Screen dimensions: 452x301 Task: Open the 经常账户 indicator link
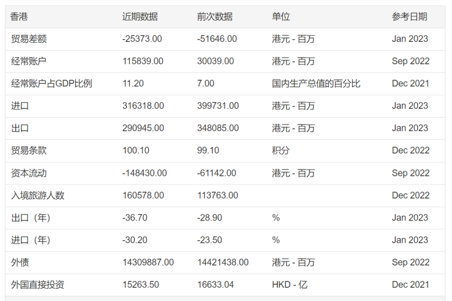coord(29,61)
